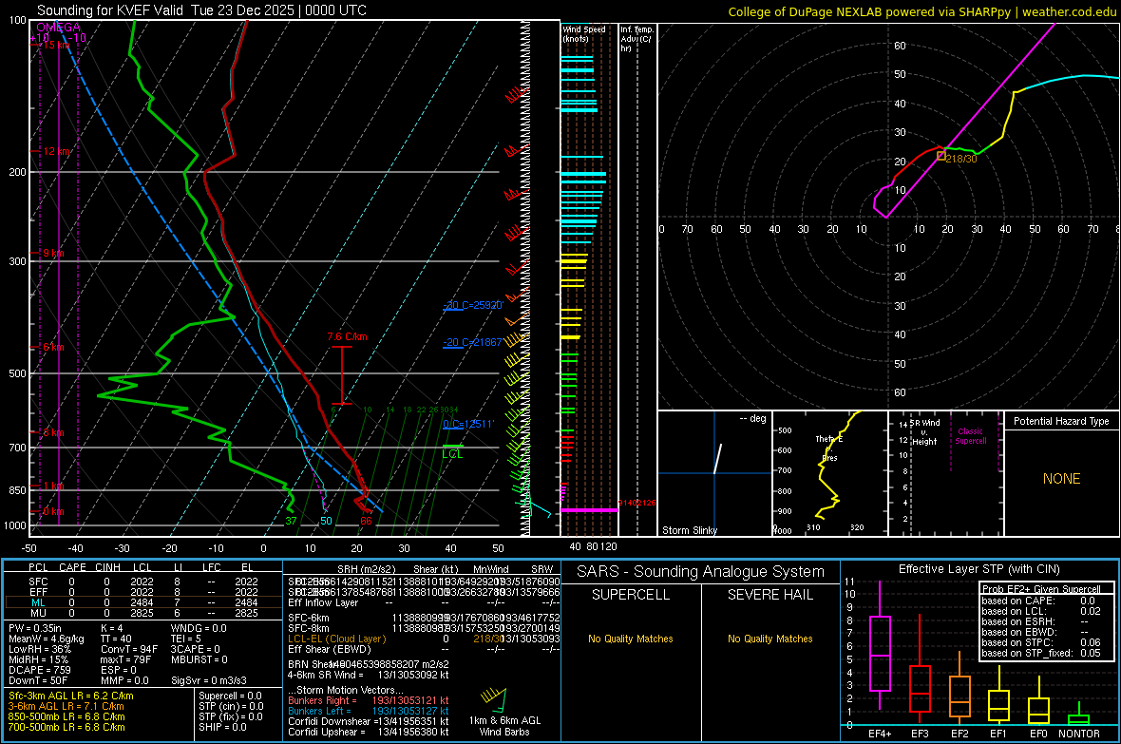Screen dimensions: 1121x744
Task: Click the Corfidi Downshear row
Action: (369, 721)
